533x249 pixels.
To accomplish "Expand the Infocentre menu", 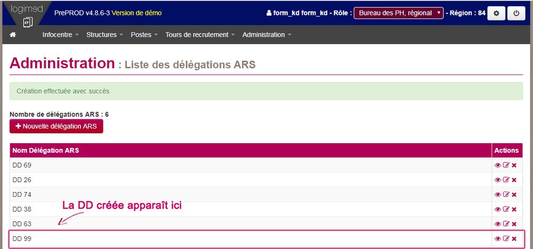I will point(61,35).
